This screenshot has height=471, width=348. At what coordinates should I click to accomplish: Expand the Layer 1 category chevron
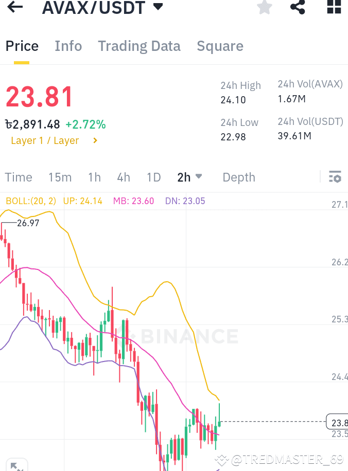pos(95,140)
